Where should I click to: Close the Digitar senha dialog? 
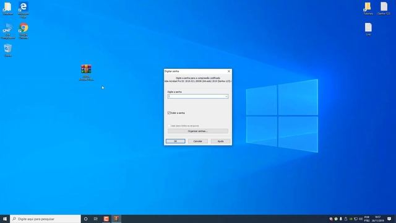click(x=229, y=71)
